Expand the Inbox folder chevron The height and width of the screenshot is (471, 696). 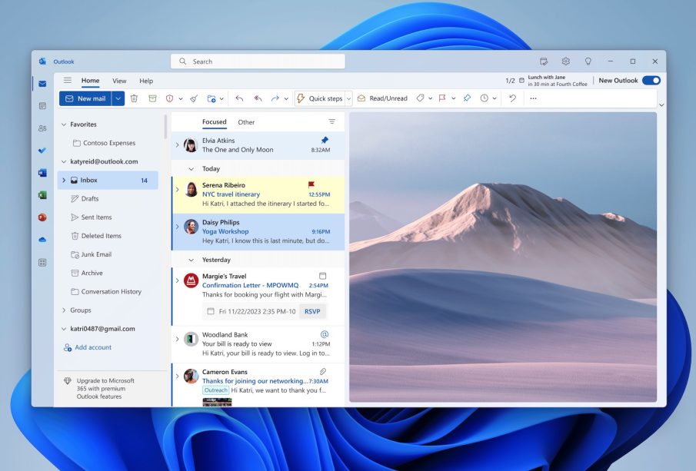pyautogui.click(x=64, y=180)
